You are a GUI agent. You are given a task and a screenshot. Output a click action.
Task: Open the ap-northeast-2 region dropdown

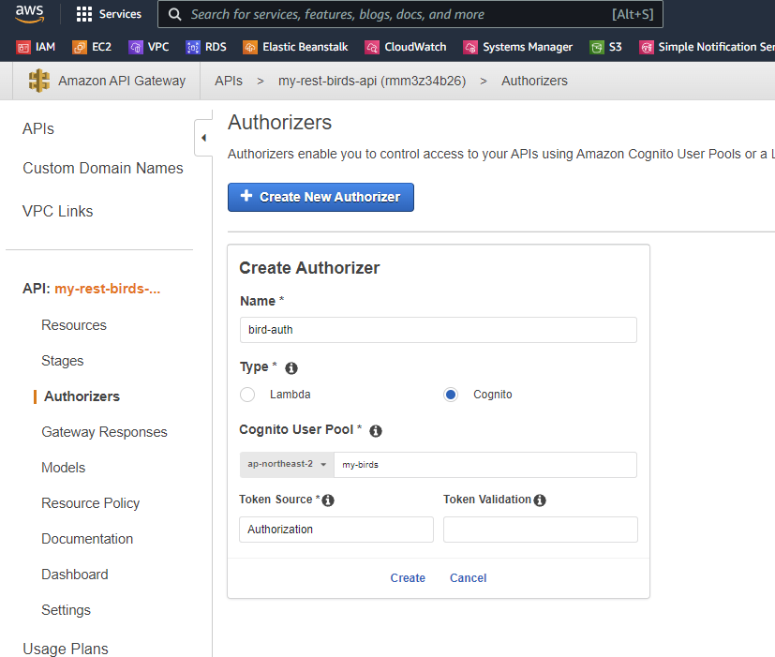point(287,465)
